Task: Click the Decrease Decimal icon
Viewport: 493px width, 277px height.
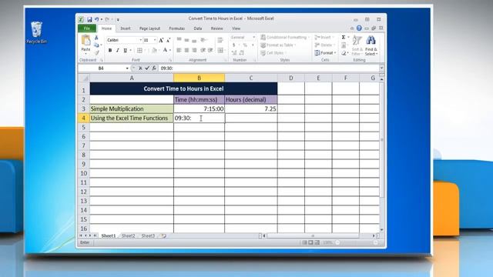Action: (x=241, y=53)
